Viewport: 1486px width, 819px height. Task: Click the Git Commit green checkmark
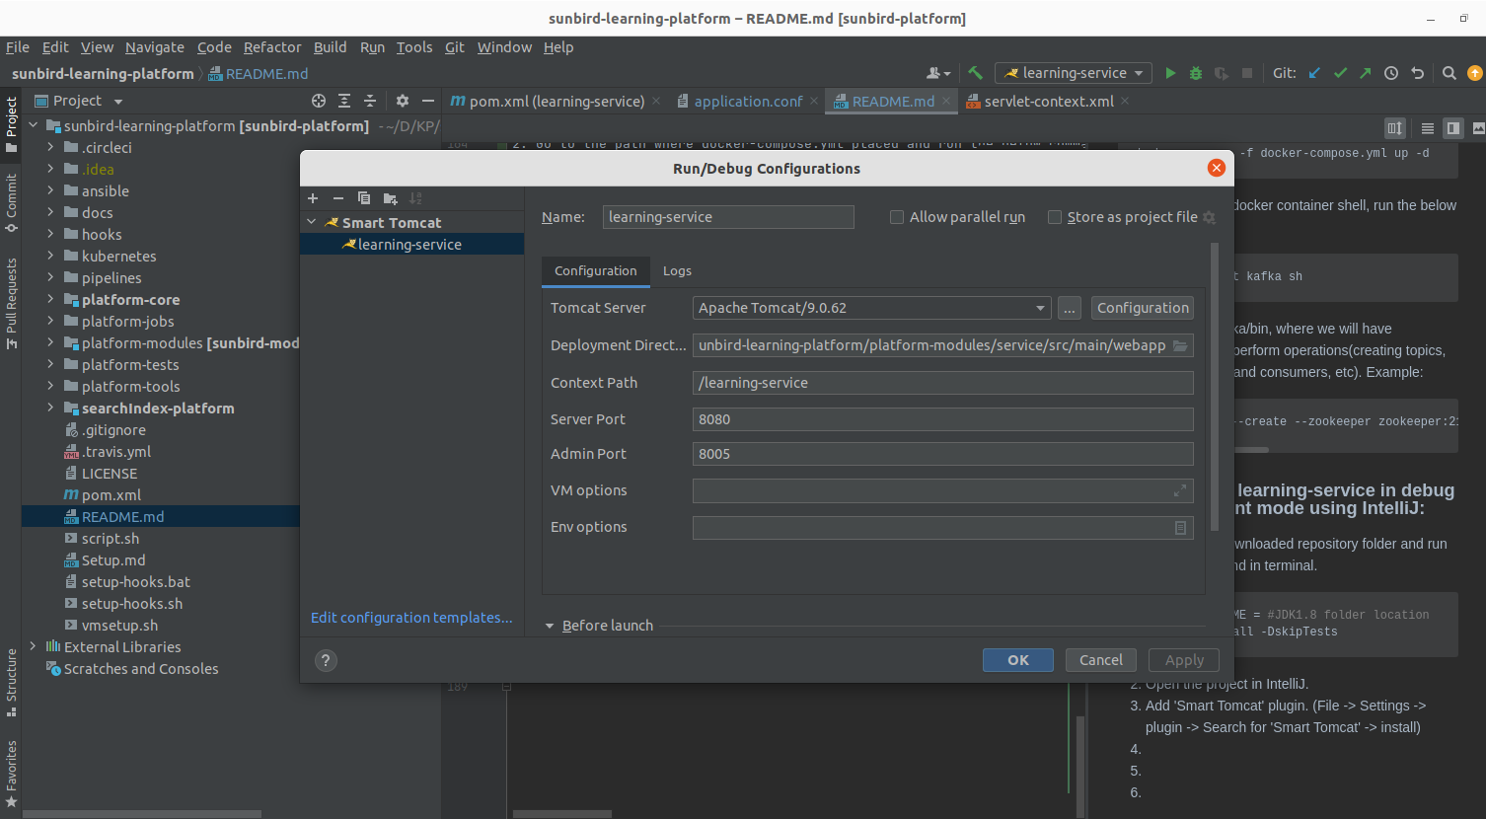coord(1340,73)
